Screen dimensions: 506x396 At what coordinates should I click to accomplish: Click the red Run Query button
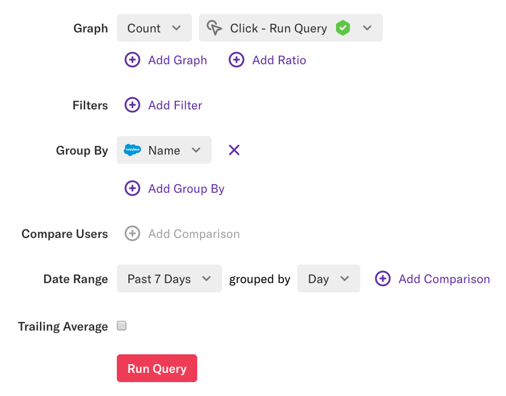tap(157, 368)
